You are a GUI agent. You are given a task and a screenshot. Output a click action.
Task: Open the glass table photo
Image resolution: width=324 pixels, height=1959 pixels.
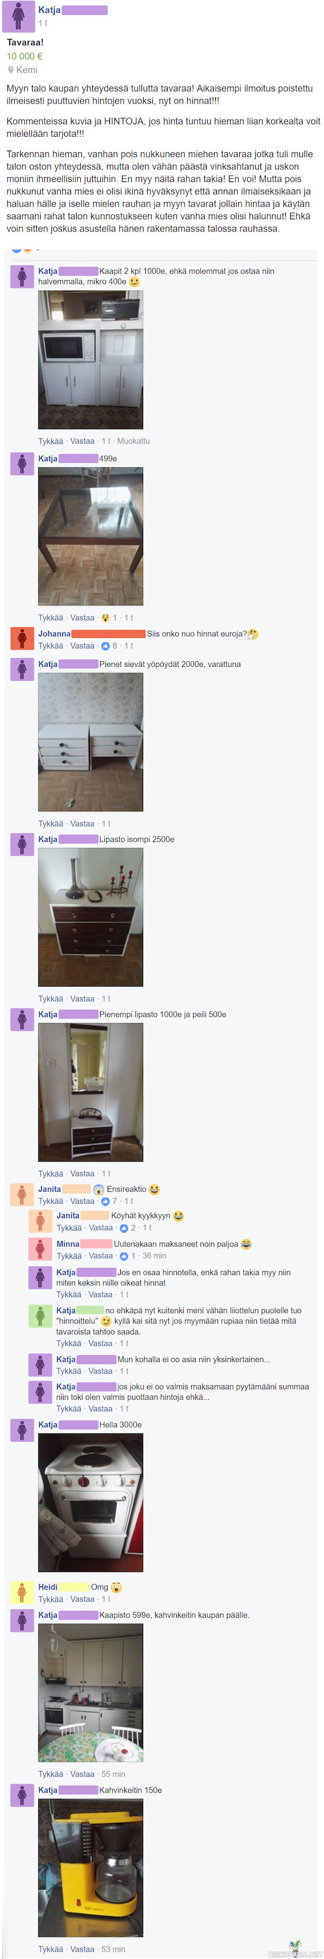click(90, 536)
